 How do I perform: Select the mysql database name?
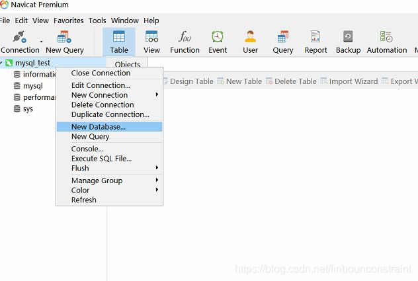[x=33, y=86]
